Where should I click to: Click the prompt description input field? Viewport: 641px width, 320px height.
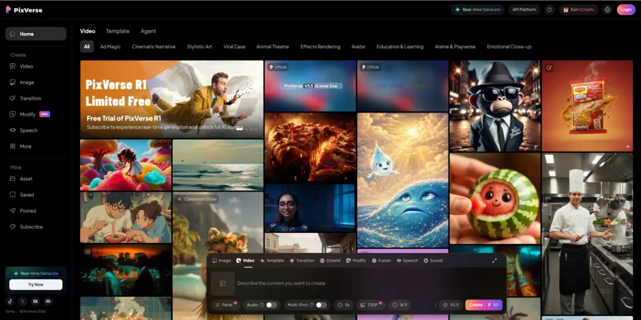[368, 283]
